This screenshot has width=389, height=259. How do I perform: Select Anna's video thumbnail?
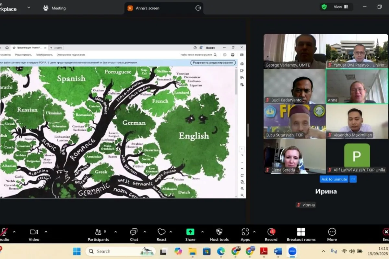tap(357, 86)
